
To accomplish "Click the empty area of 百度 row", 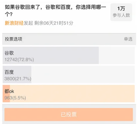I will pyautogui.click(x=83, y=74).
